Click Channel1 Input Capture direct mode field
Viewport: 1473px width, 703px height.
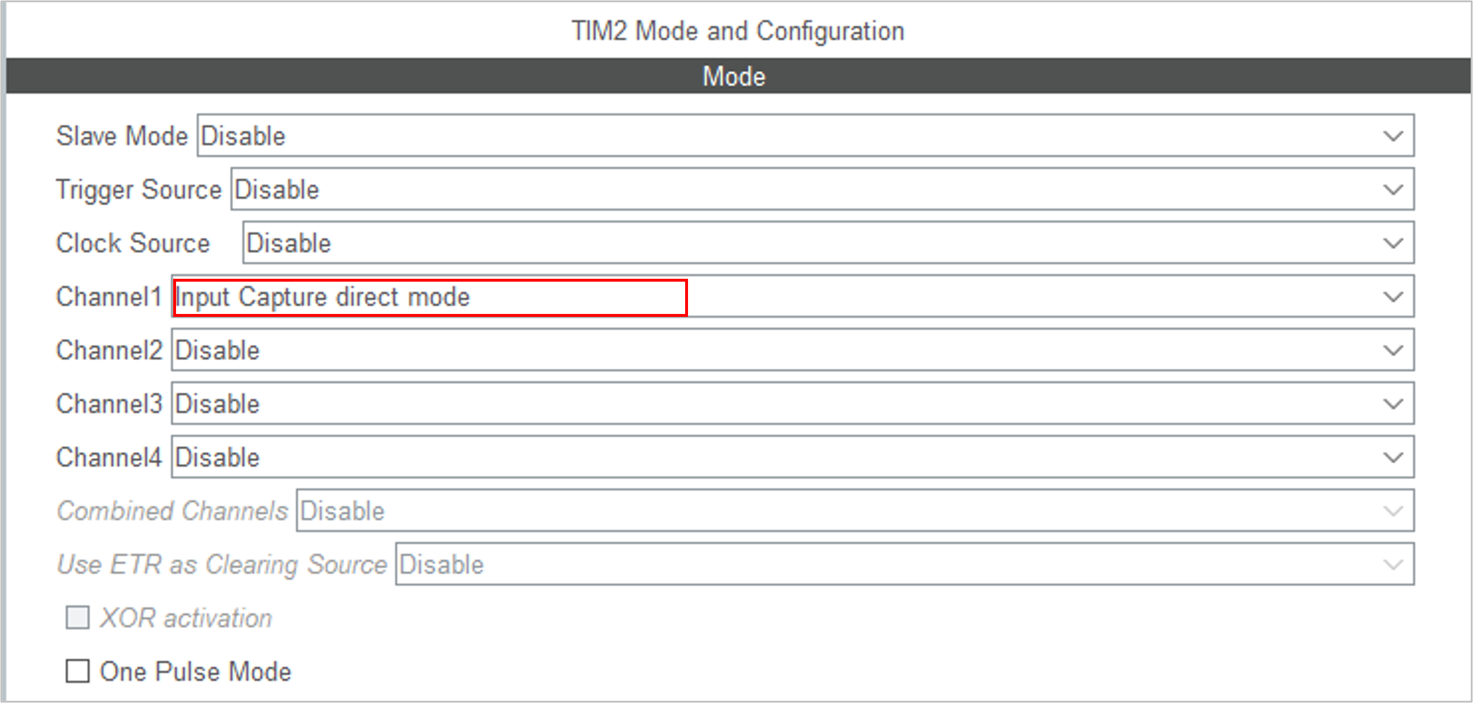(430, 297)
